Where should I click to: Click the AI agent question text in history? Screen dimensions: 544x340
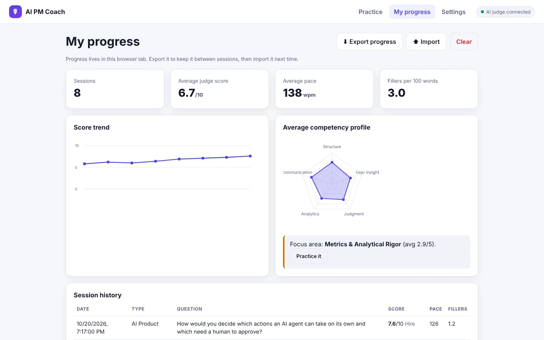click(271, 328)
